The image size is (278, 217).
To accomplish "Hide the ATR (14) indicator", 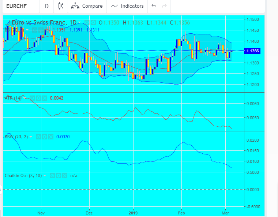I will 32,98.
